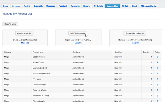Image resolution: width=165 pixels, height=102 pixels.
Task: Click Near Mint in the Aether Chaser row
Action: (x=118, y=62)
